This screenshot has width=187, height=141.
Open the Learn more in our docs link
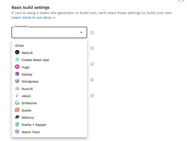coord(33,18)
